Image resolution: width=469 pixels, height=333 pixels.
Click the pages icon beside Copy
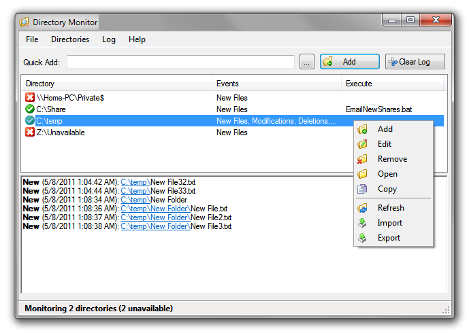tap(362, 189)
